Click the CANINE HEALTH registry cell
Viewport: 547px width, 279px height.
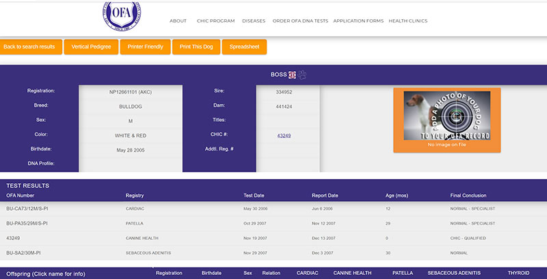pyautogui.click(x=142, y=238)
